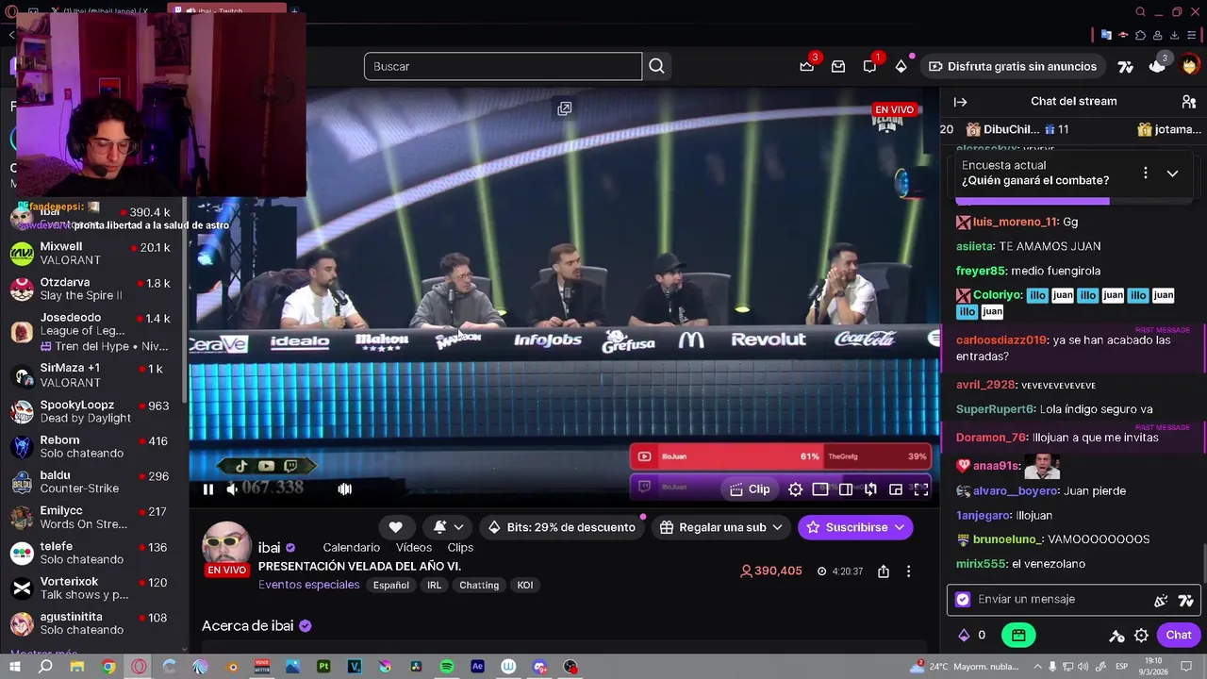
Task: Open Mixwell VALORANT channel in sidebar
Action: coord(91,253)
